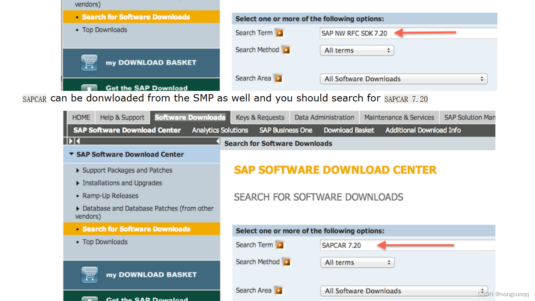Open the SAP Business One submenu item

click(286, 130)
